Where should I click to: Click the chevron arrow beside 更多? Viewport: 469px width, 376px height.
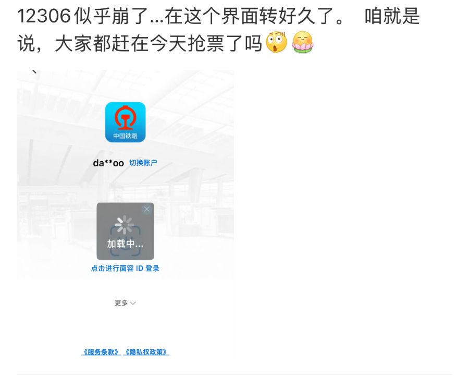tap(133, 304)
